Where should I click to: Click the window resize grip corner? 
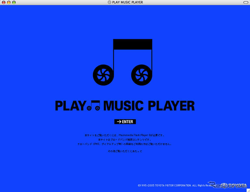coord(248,190)
